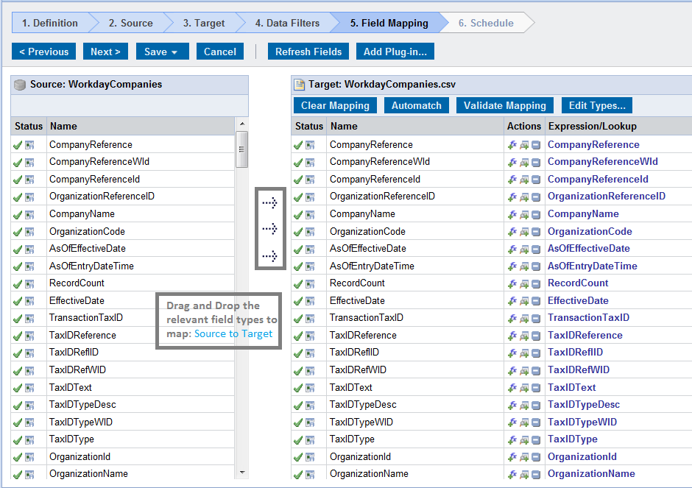692x488 pixels.
Task: Click the source database icon beside WorkdayCompanies
Action: click(x=20, y=85)
